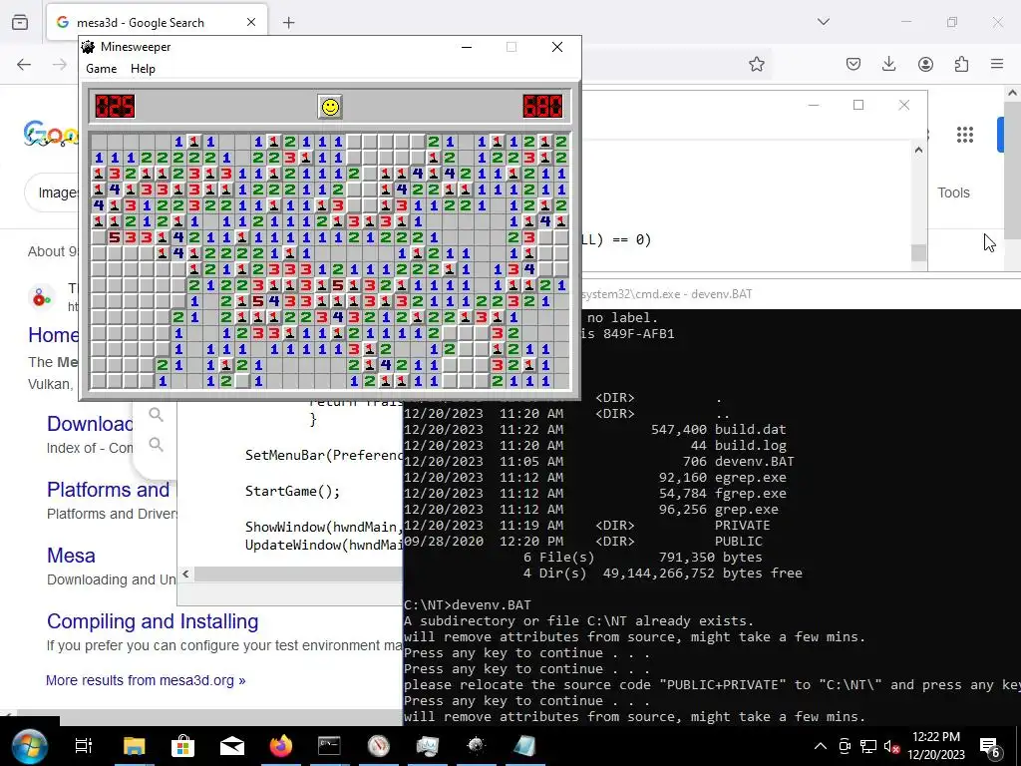Click the Minesweeper mine icon in title bar
Viewport: 1021px width, 766px height.
coord(88,47)
